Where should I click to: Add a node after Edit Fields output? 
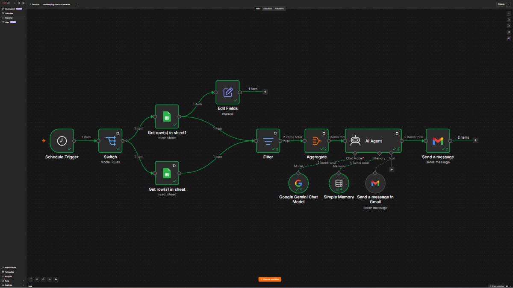[265, 92]
